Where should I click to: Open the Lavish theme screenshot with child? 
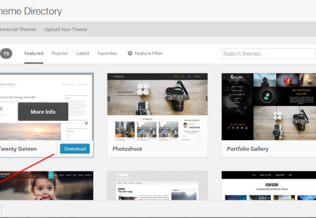point(46,185)
